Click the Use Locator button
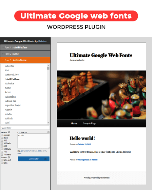Image resolution: width=152 pixels, height=190 pixels. click(34, 159)
